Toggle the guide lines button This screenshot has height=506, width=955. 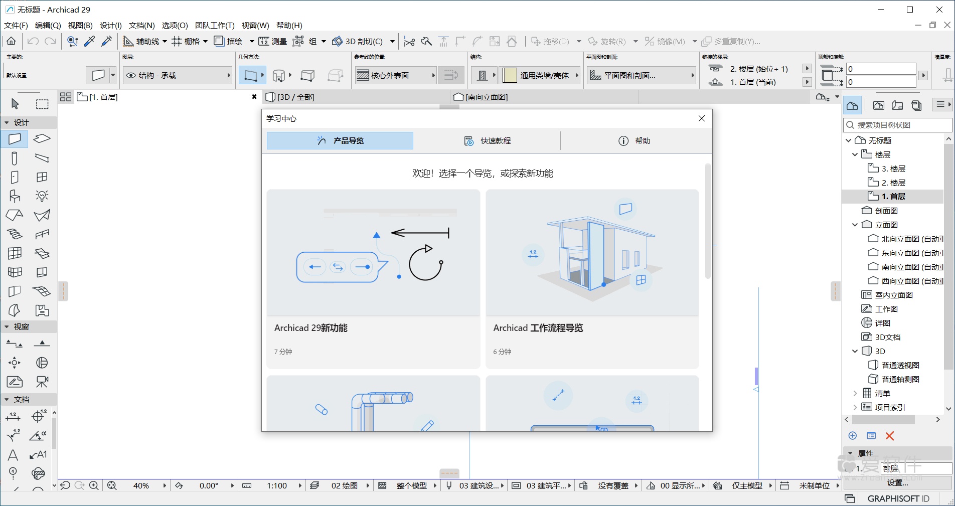141,41
